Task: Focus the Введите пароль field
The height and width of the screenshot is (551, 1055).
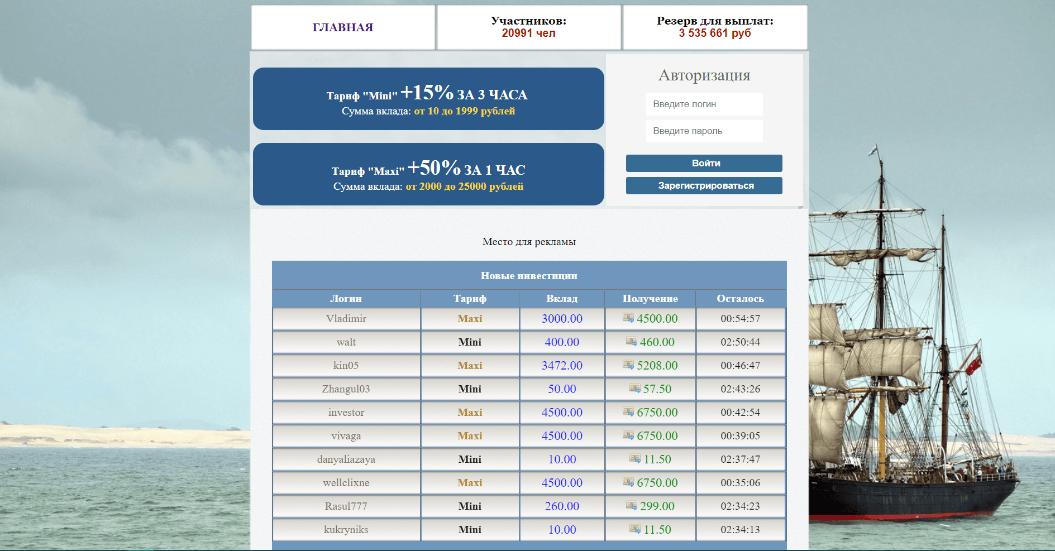Action: coord(704,131)
